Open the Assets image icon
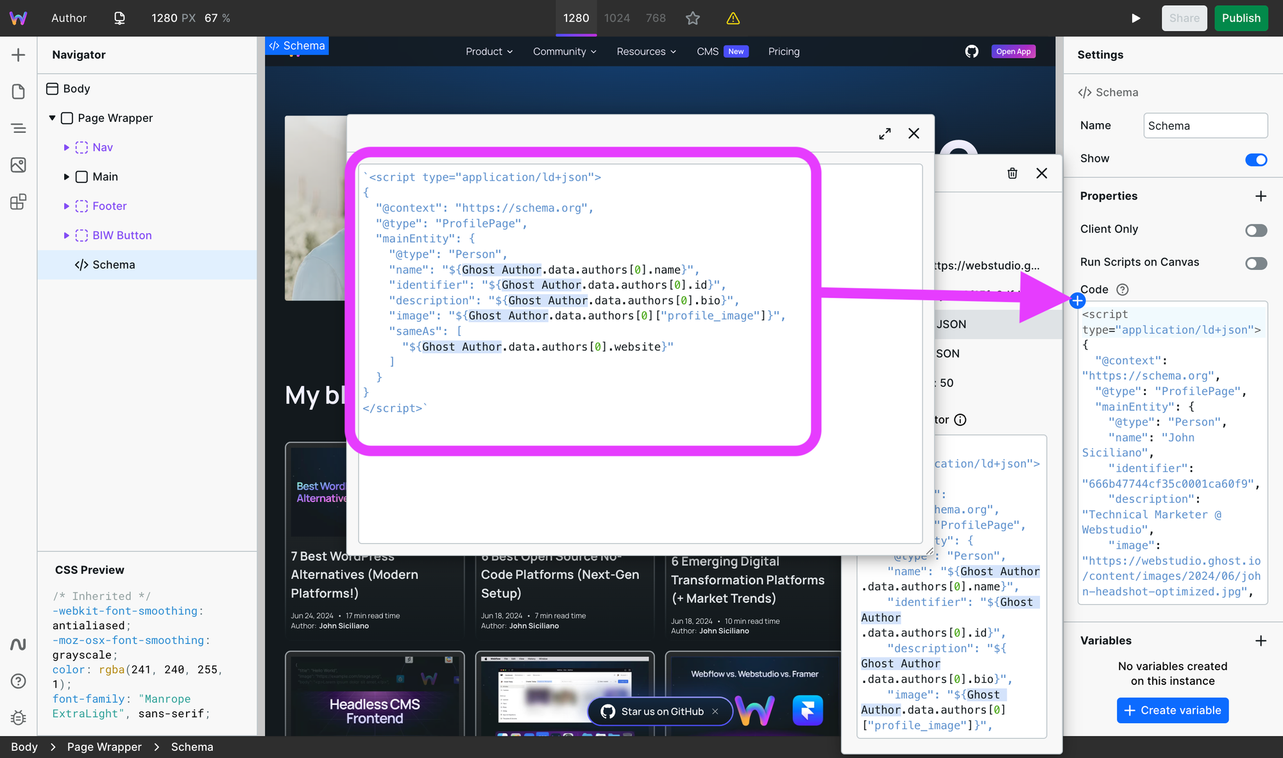 click(18, 165)
